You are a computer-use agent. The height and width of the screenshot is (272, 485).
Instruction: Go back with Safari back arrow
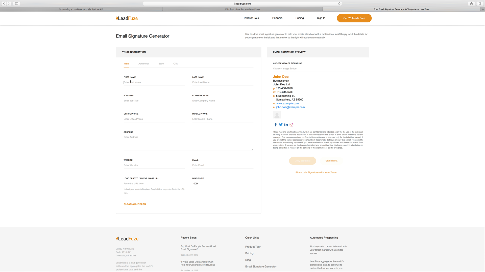tap(4, 4)
